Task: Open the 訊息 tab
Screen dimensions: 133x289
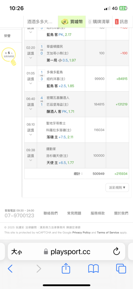Action: [x=121, y=22]
